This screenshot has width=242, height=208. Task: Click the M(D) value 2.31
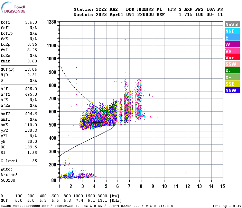point(32,75)
